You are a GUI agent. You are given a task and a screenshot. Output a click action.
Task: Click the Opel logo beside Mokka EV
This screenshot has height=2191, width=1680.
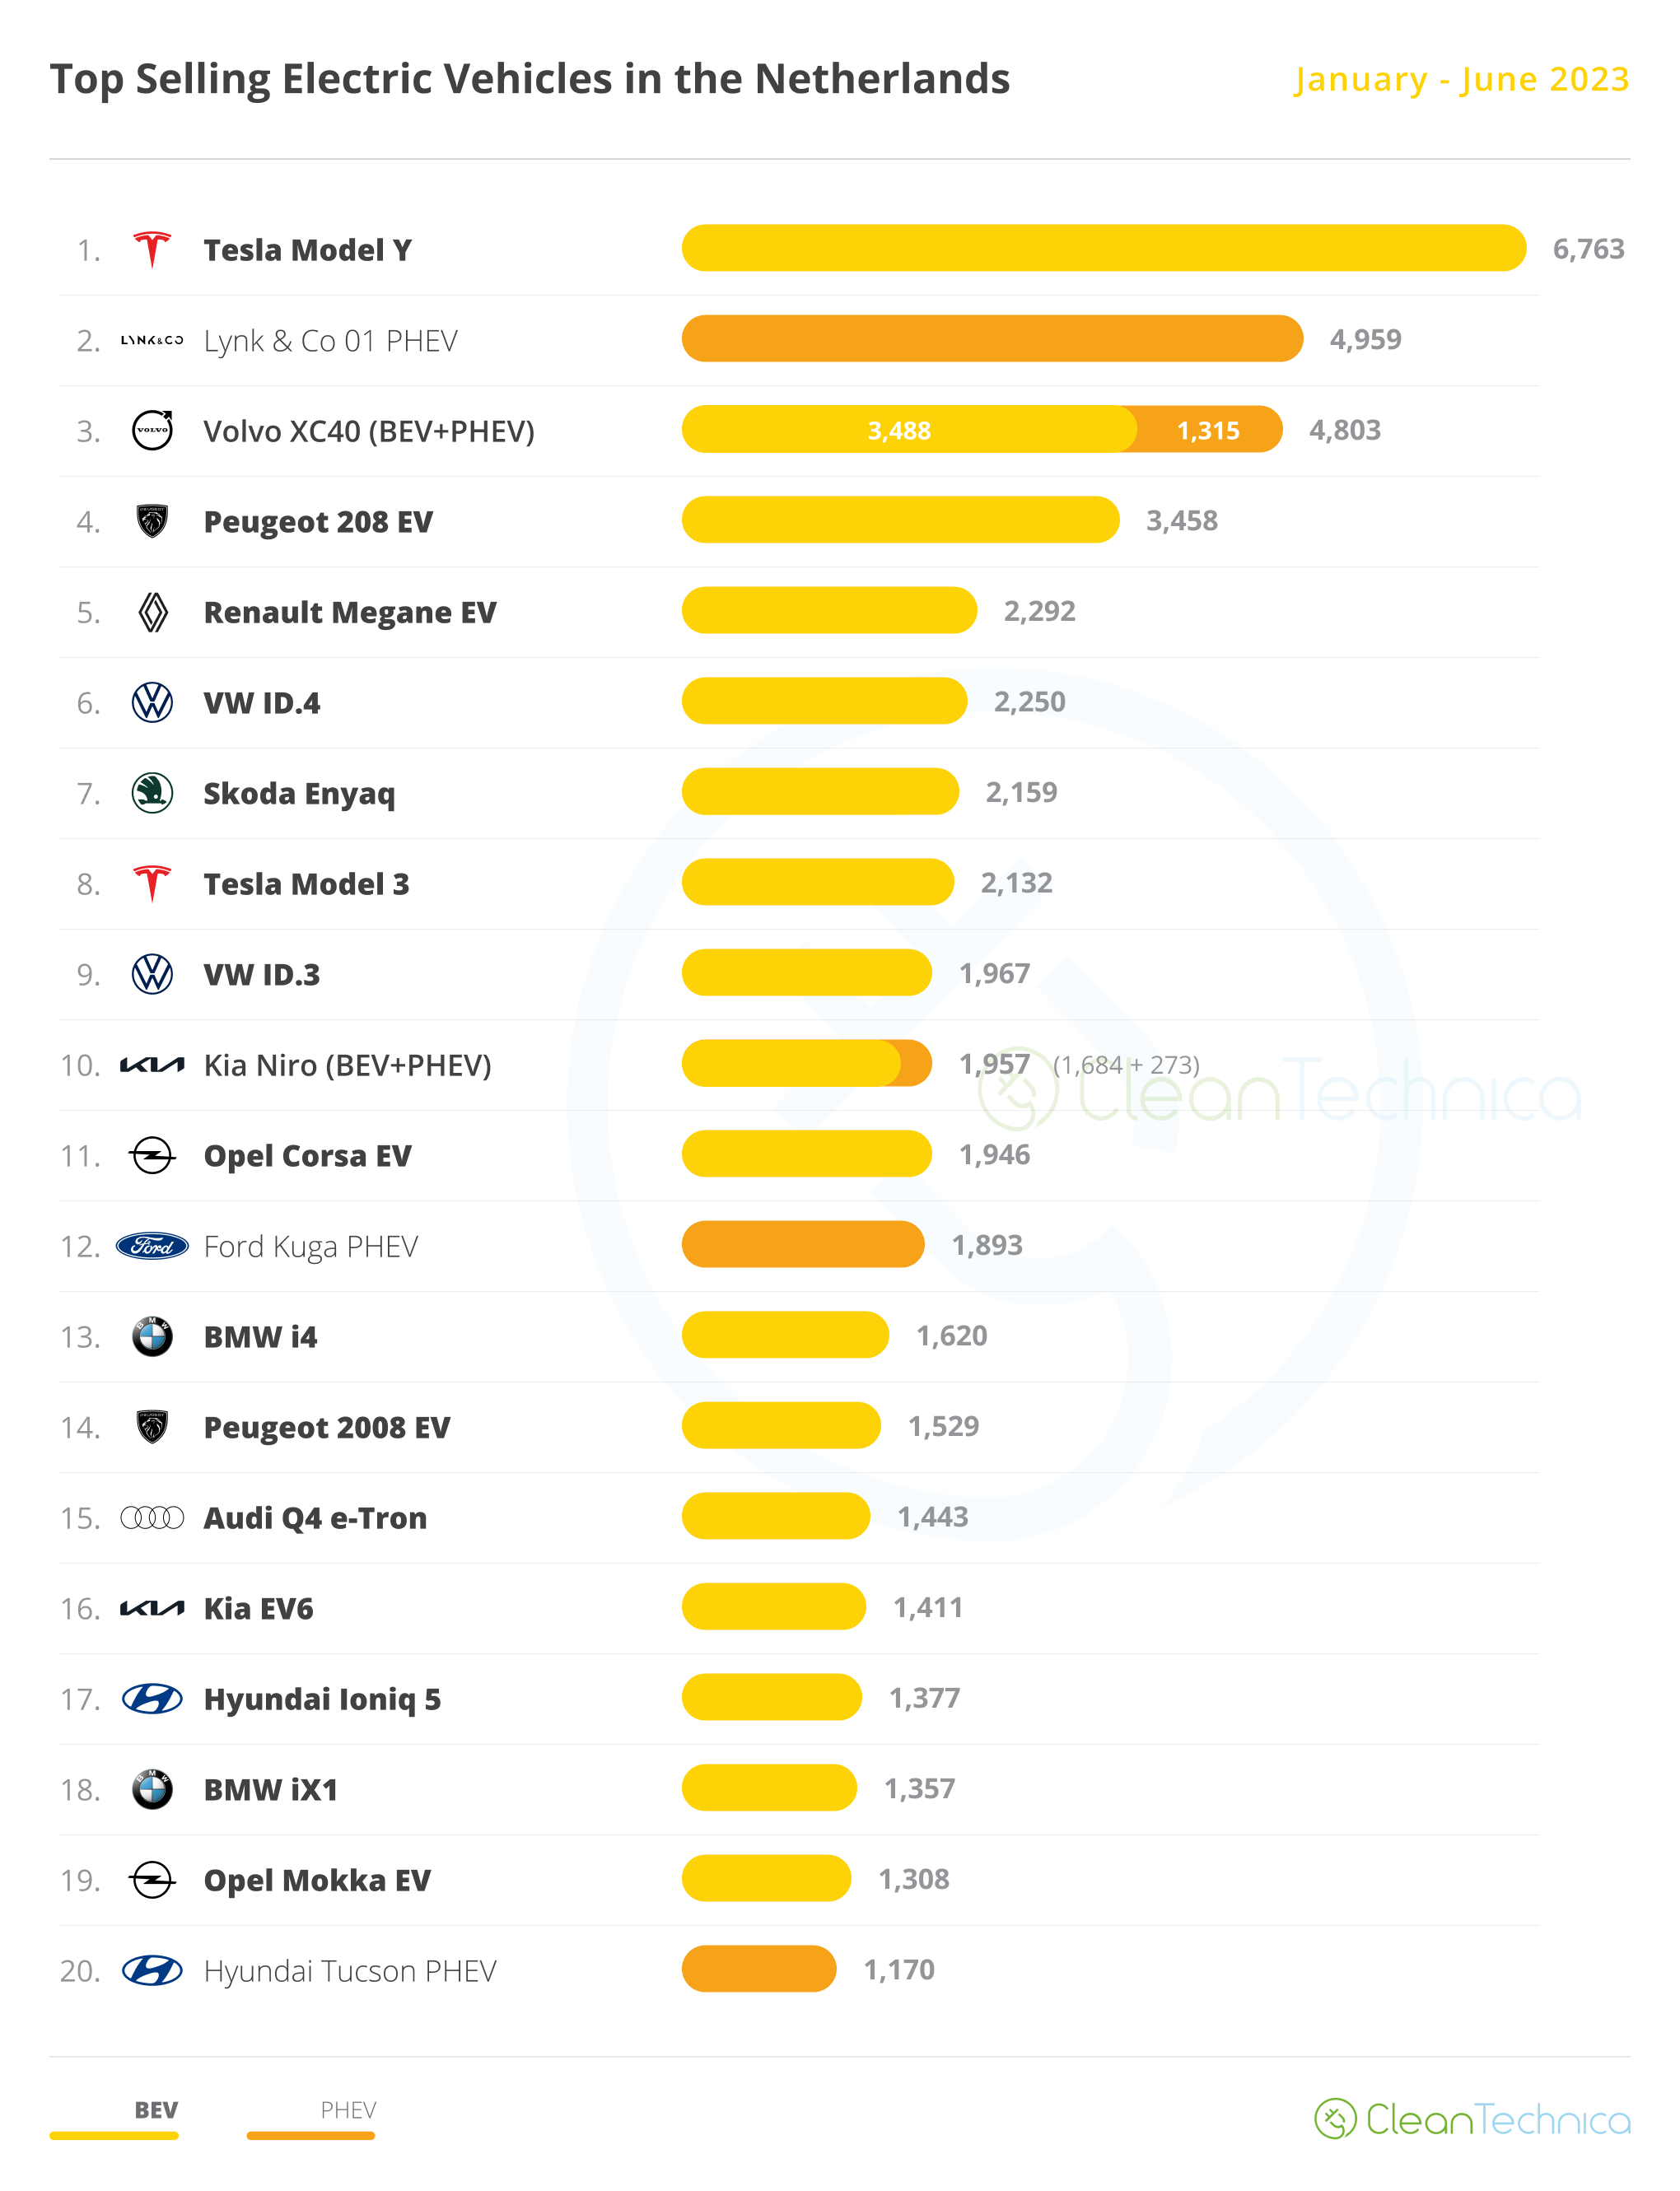click(x=152, y=1879)
